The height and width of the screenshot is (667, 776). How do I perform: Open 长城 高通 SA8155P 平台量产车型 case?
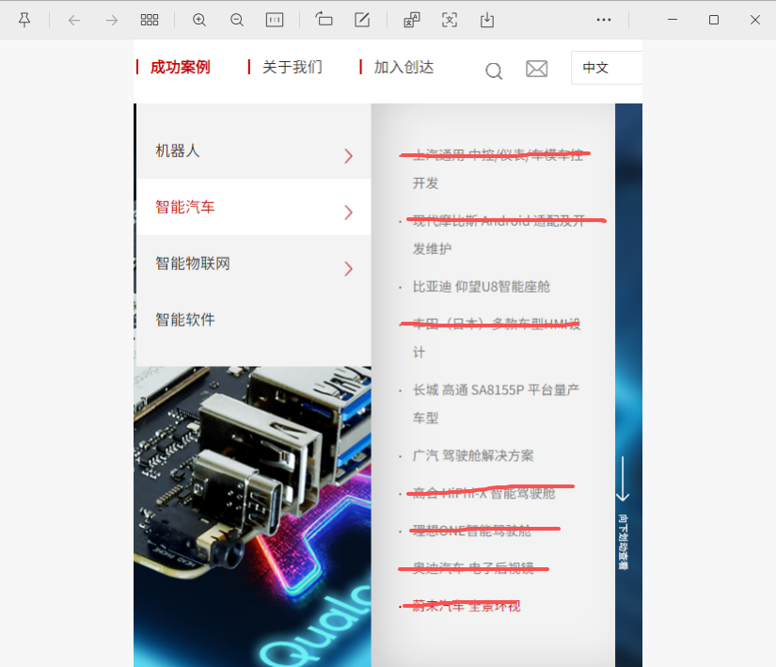[496, 404]
